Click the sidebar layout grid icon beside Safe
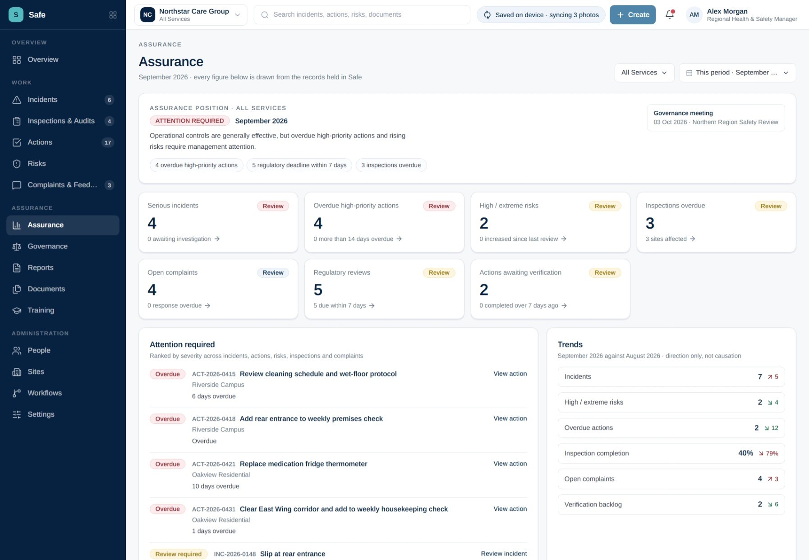This screenshot has height=560, width=809. (113, 15)
